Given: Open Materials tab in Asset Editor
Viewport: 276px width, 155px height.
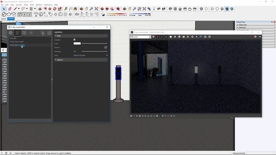Looking at the screenshot, I should click(10, 33).
